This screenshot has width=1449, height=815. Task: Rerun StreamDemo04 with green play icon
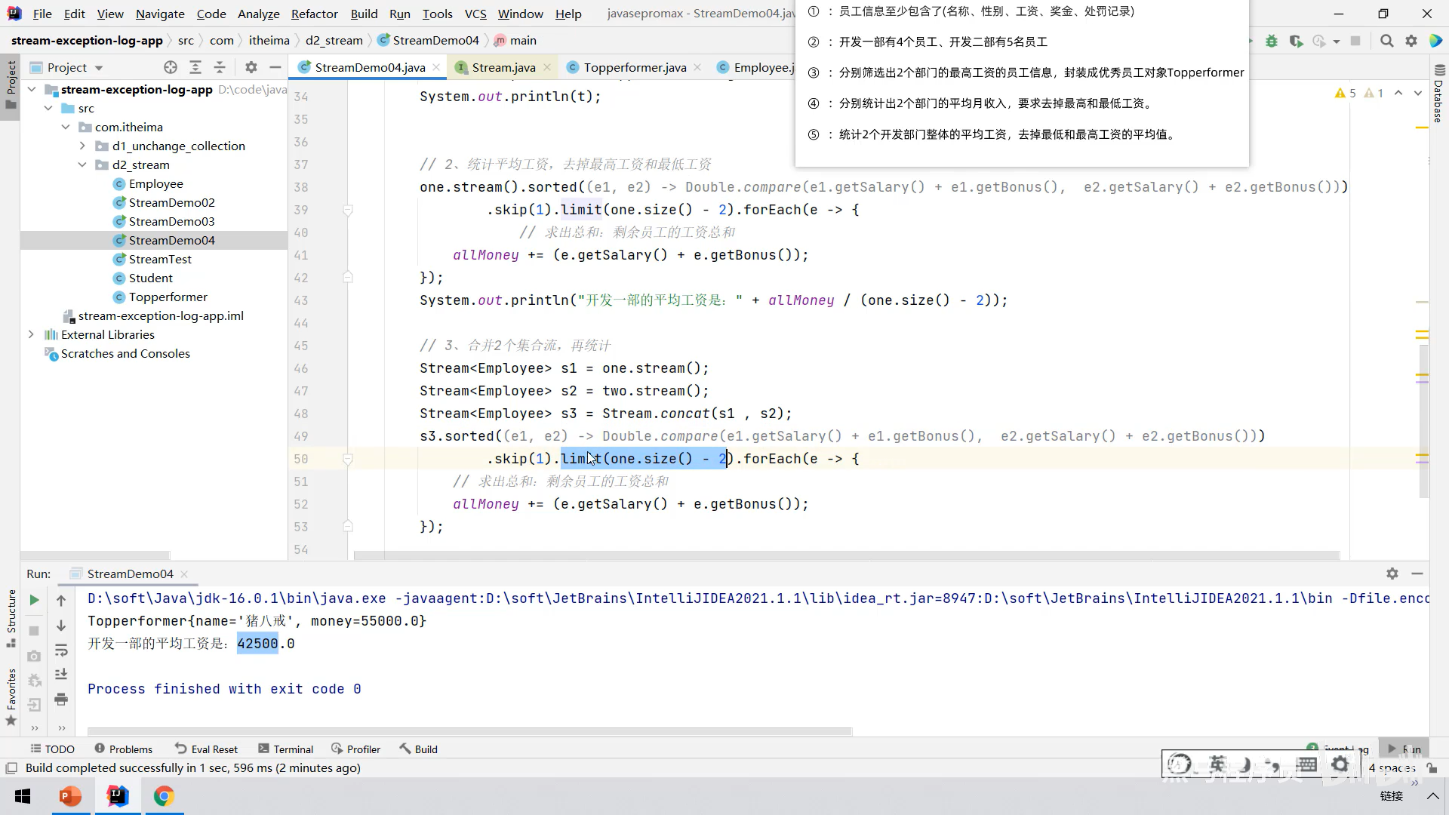click(x=34, y=600)
